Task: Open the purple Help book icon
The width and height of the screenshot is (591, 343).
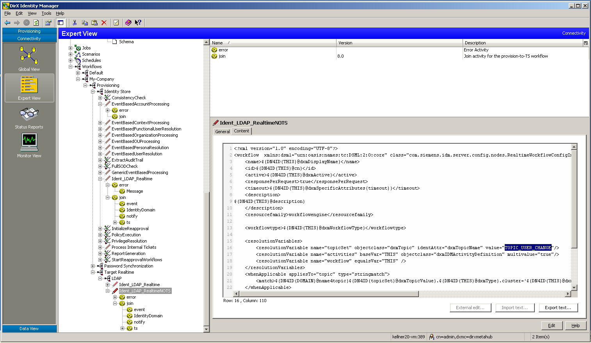Action: 128,23
